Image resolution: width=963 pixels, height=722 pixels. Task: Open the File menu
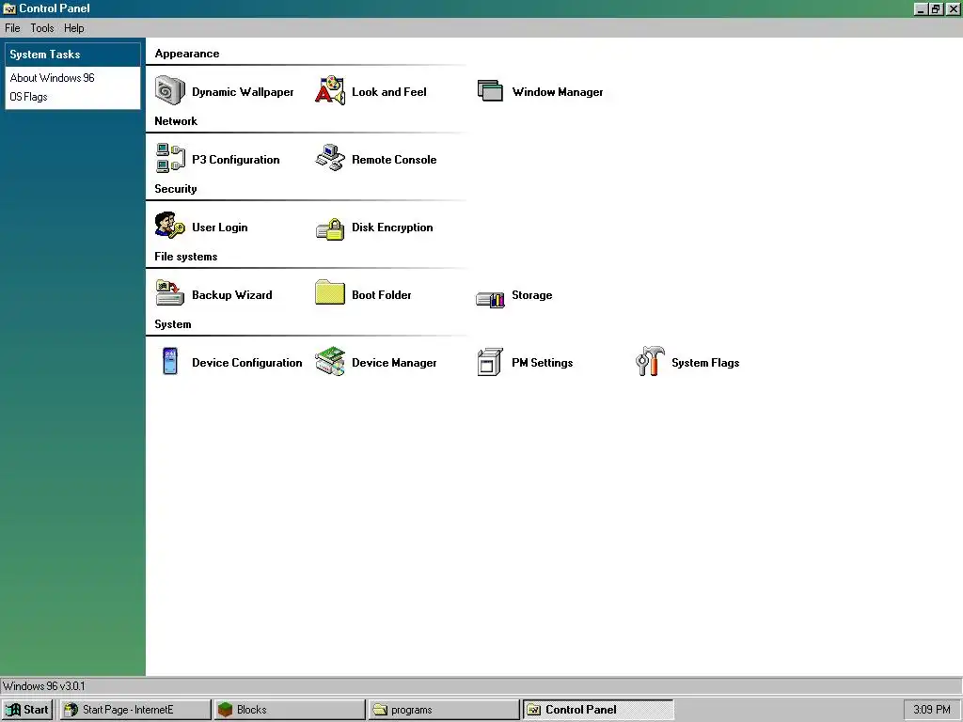pos(12,28)
